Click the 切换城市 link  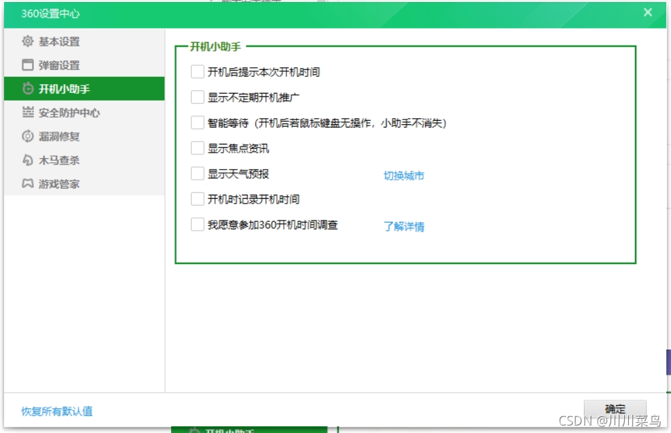point(403,175)
